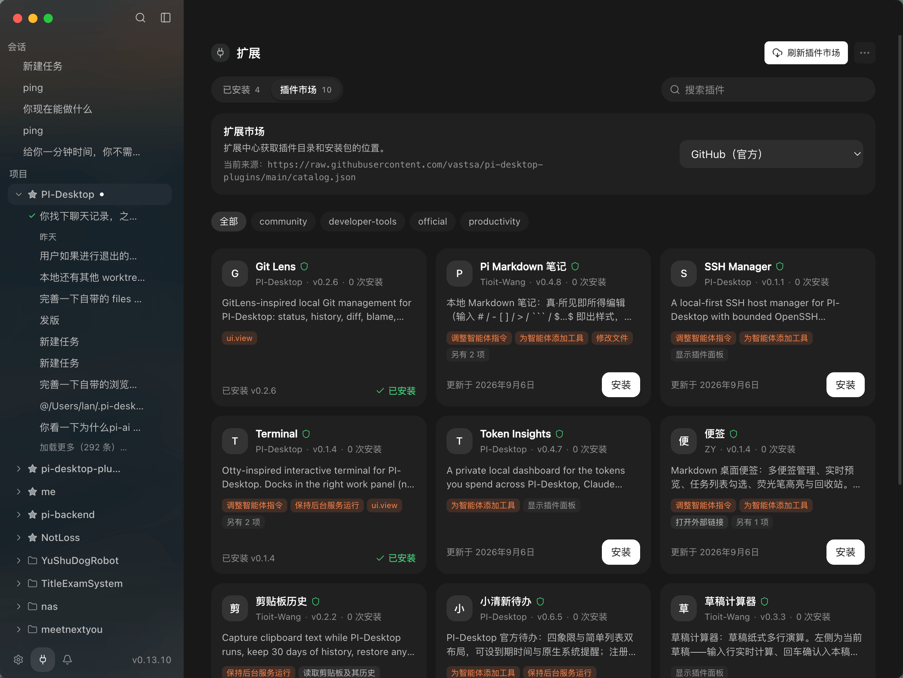
Task: Click verified shield next to Pi Markdown 笔记
Action: point(575,267)
